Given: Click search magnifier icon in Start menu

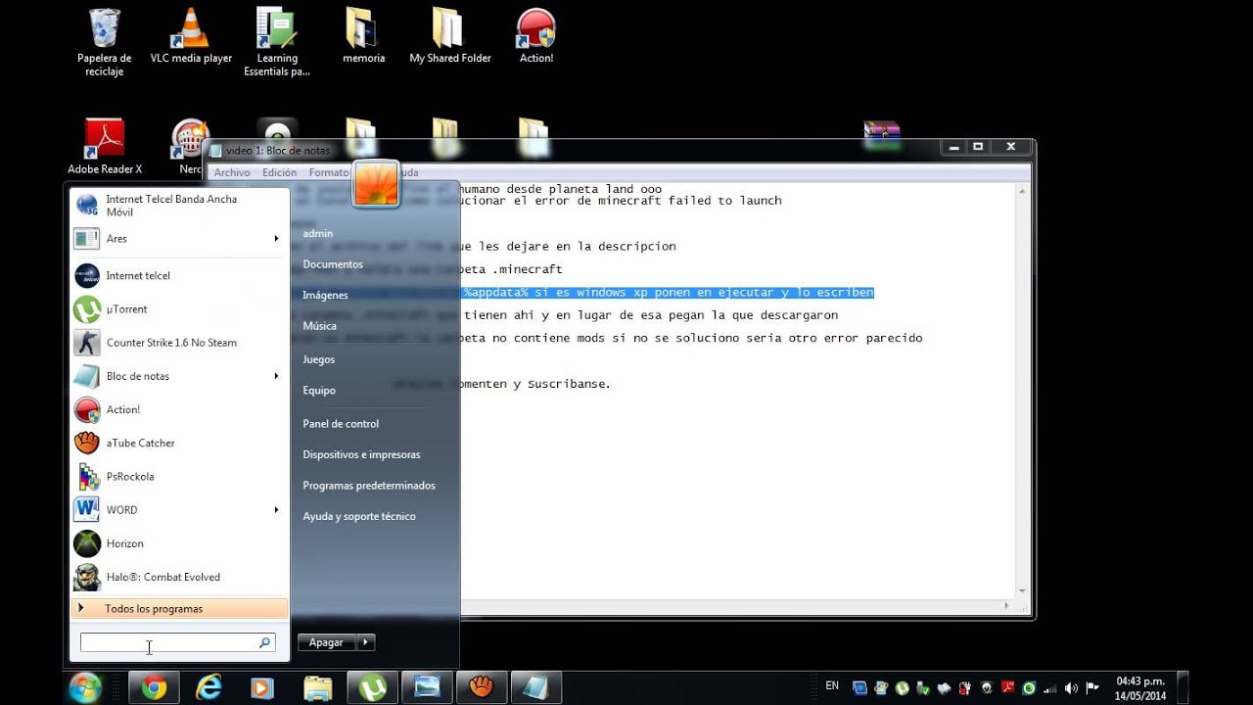Looking at the screenshot, I should (x=264, y=642).
